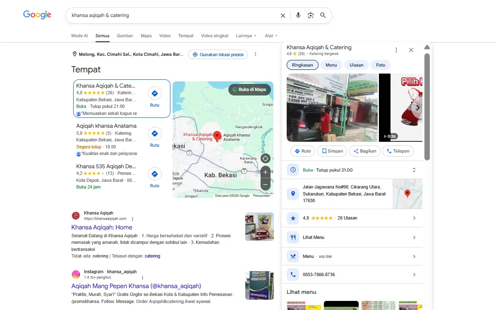496x310 pixels.
Task: Select Ulasan chip in panel
Action: pyautogui.click(x=357, y=65)
